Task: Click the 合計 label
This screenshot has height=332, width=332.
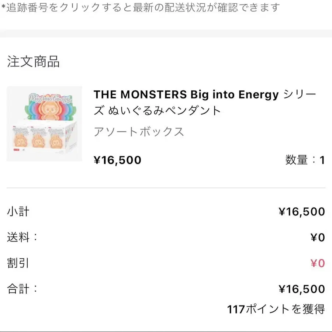Action: point(22,289)
